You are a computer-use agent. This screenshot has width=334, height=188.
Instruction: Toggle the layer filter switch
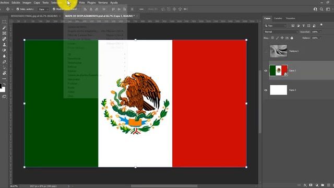pyautogui.click(x=321, y=25)
